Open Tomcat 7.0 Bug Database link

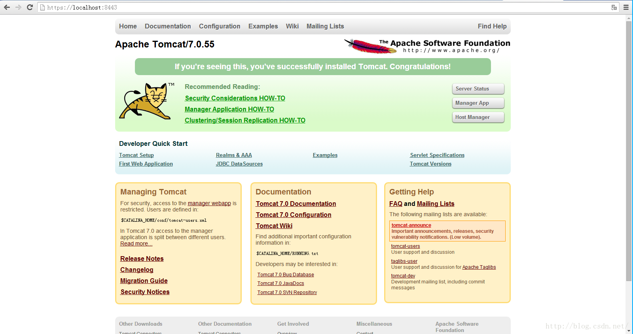tap(286, 275)
